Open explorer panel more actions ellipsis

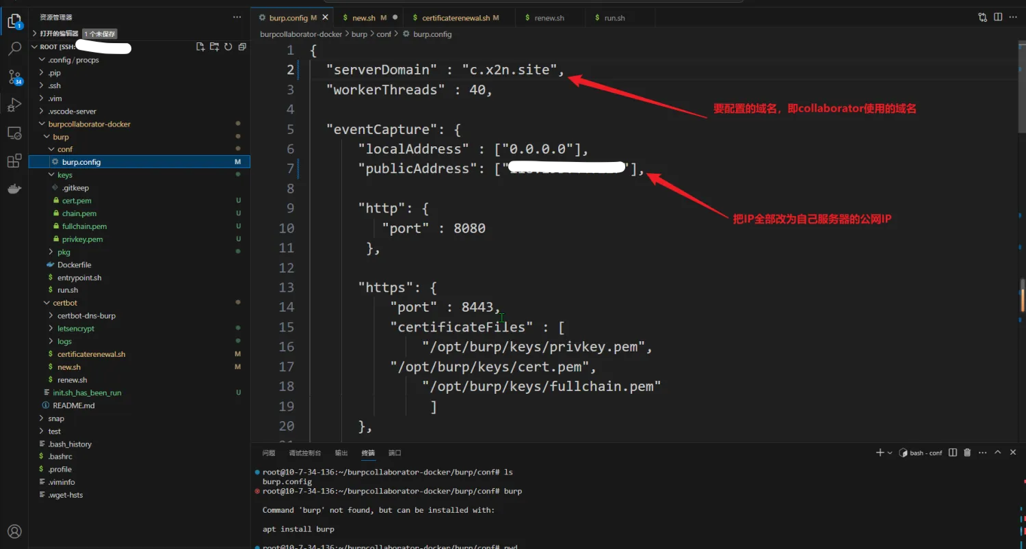pos(237,17)
